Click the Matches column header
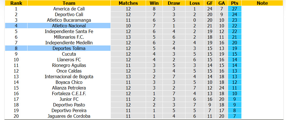The height and width of the screenshot is (120, 286). 128,3
